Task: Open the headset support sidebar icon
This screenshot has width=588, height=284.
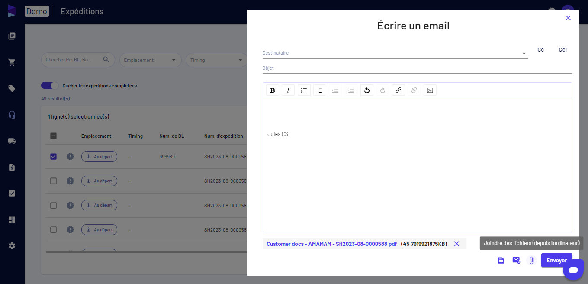Action: pyautogui.click(x=12, y=115)
